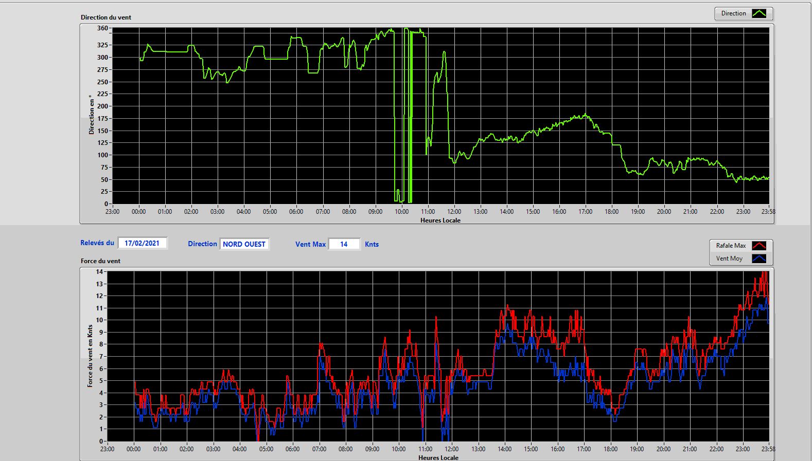Click "Heures Locale" label under force chart
812x461 pixels.
pos(438,458)
